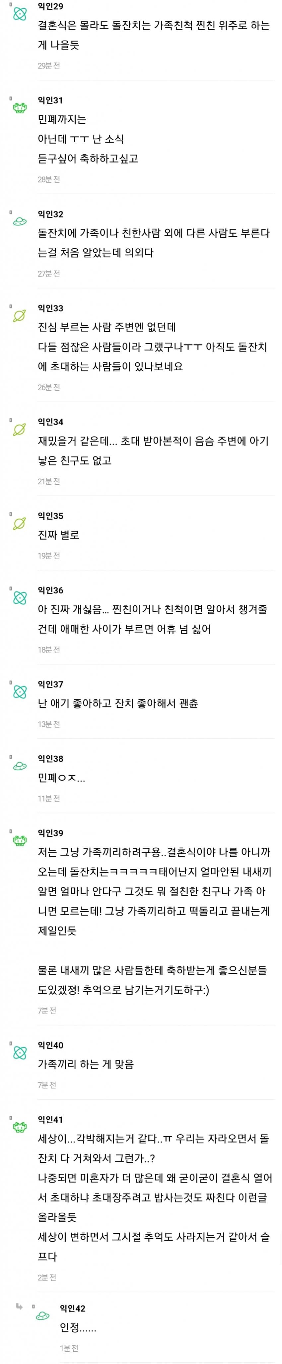Viewport: 282px width, 1364px height.
Task: Open the profile of username 익인37
Action: coord(50,684)
